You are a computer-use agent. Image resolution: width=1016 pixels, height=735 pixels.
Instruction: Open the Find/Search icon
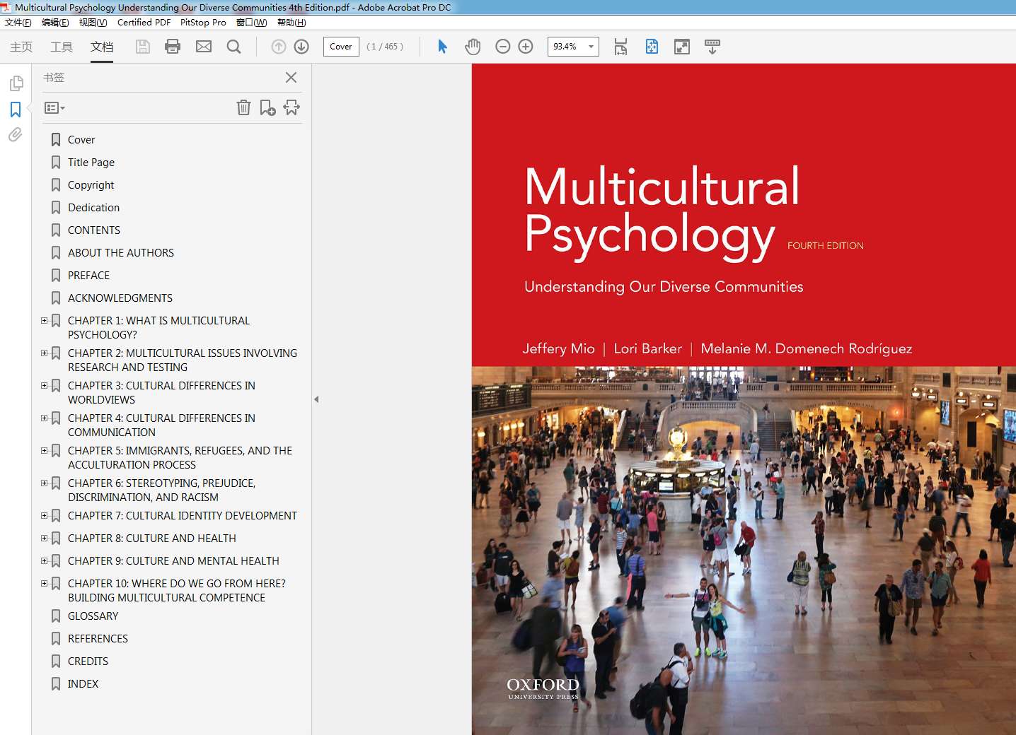click(x=234, y=47)
